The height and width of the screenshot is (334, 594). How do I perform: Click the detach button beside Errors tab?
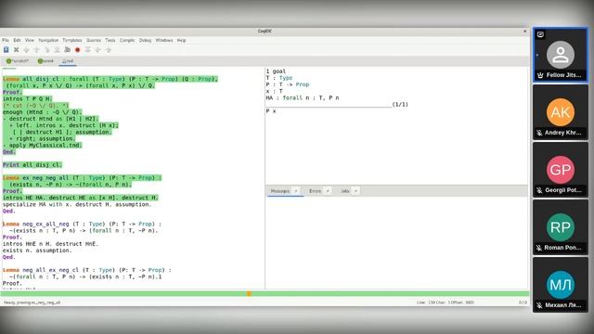(328, 191)
